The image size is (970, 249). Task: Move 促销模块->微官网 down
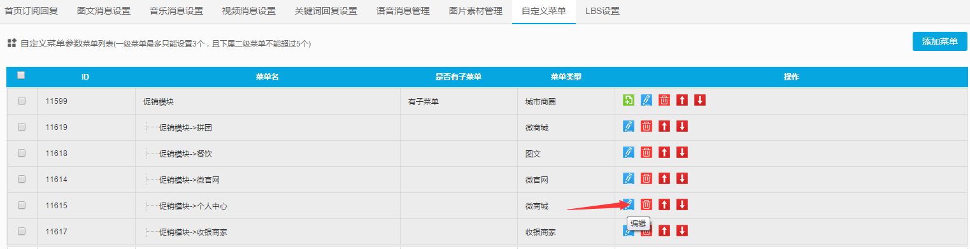[x=682, y=178]
